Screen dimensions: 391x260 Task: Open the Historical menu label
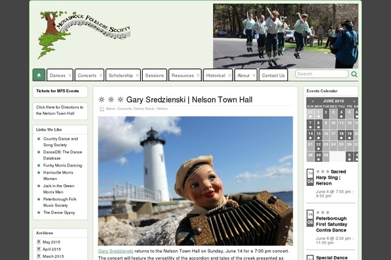coord(216,75)
